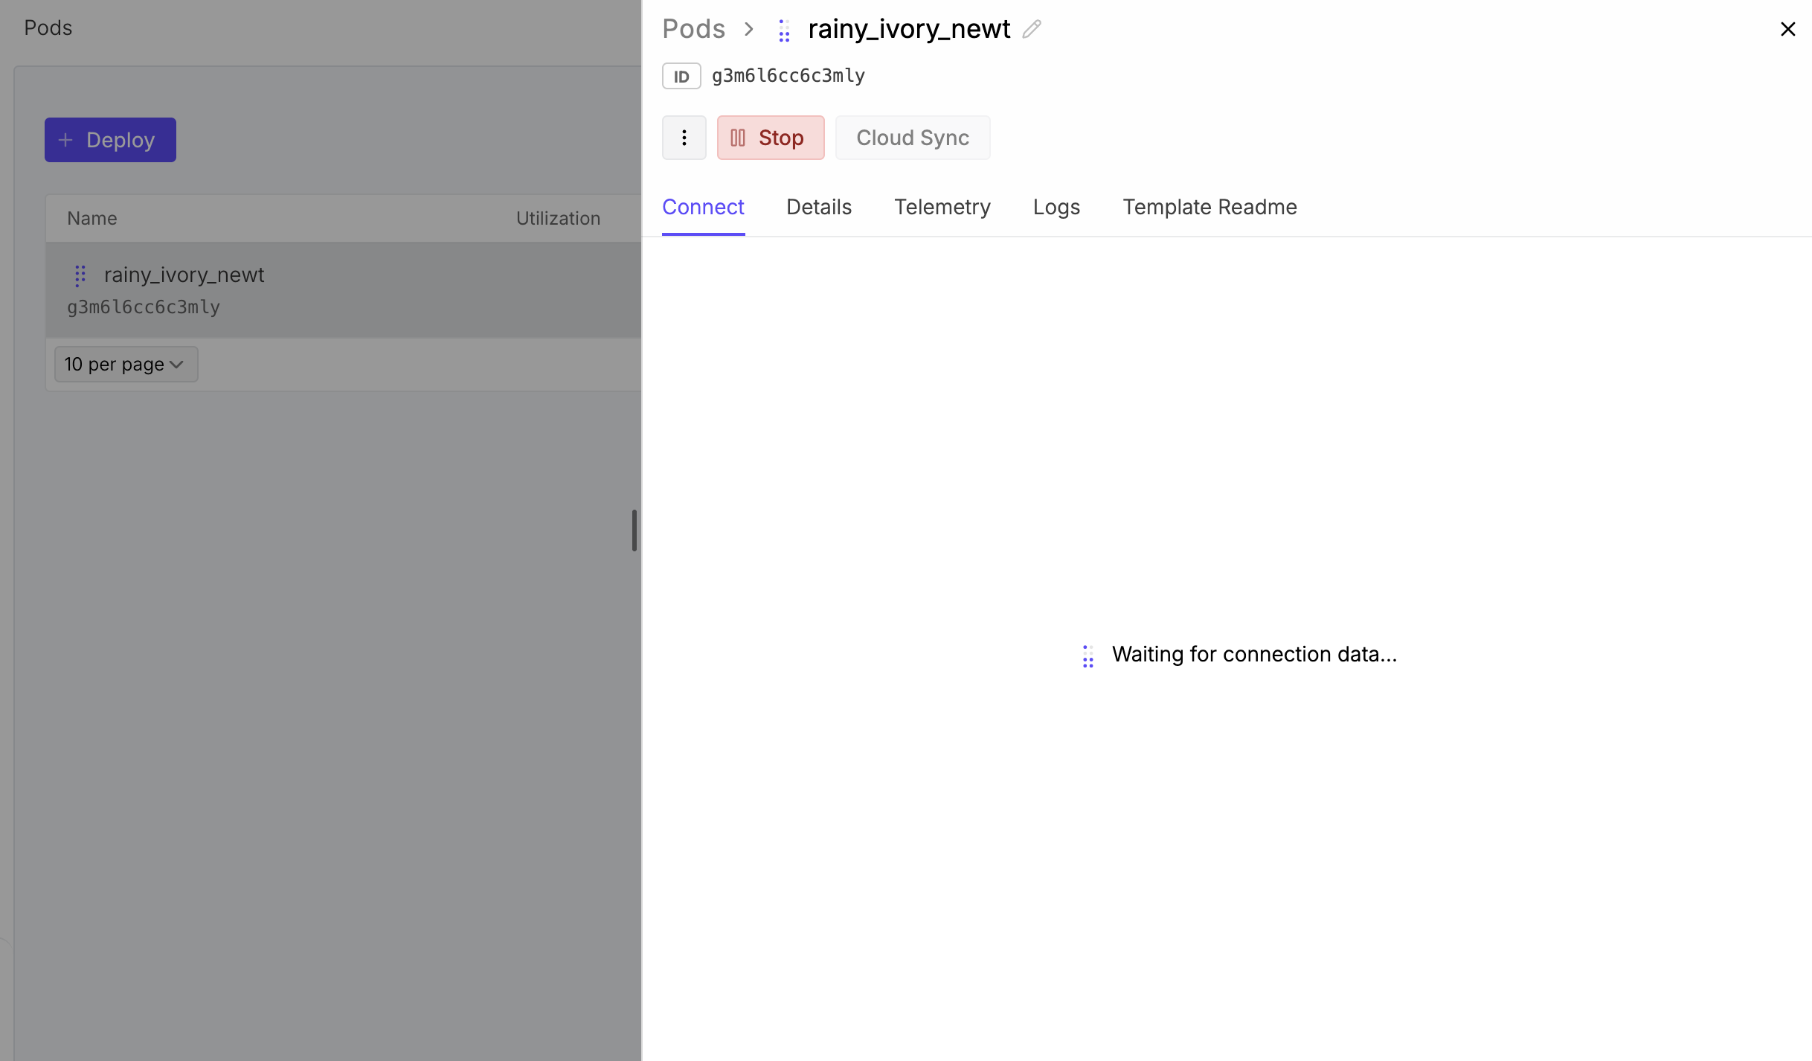Click the pod status icon in breadcrumb

[x=784, y=31]
